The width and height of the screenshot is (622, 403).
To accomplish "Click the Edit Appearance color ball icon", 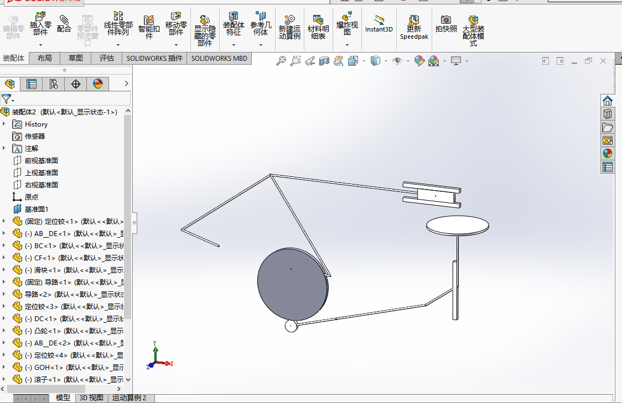I will [419, 61].
